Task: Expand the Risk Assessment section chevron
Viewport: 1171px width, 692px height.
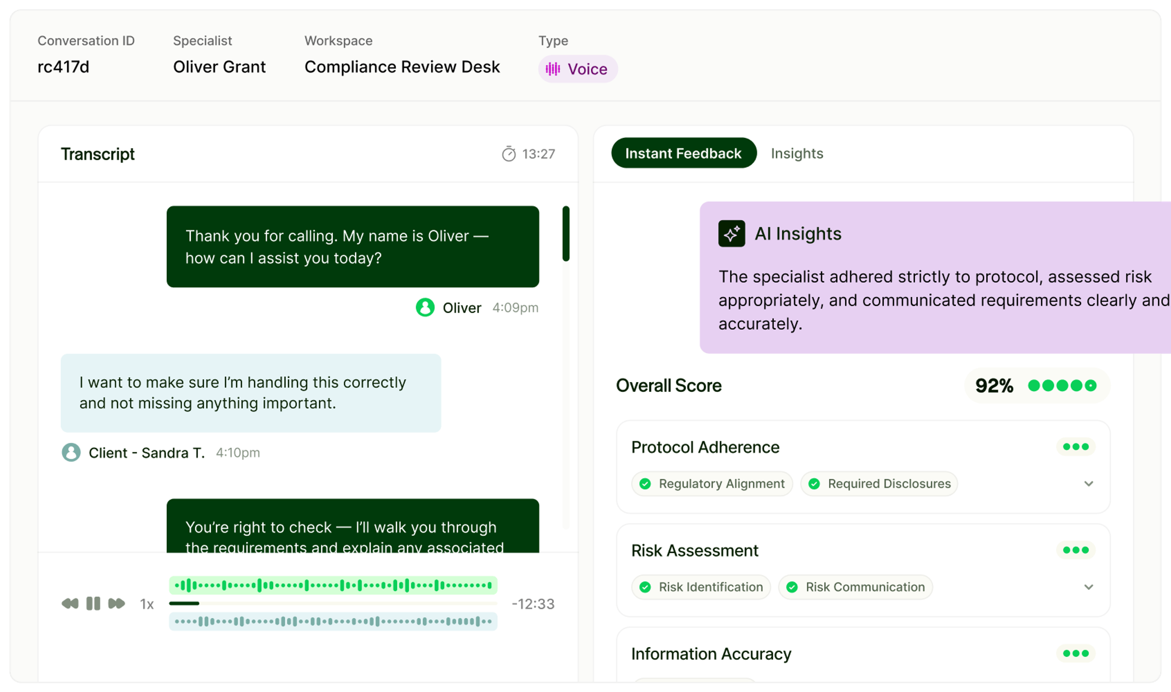Action: [x=1088, y=587]
